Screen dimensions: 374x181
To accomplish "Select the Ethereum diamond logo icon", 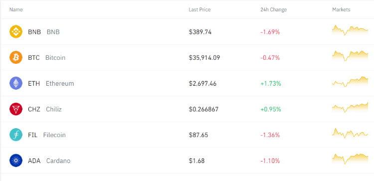I will (16, 83).
